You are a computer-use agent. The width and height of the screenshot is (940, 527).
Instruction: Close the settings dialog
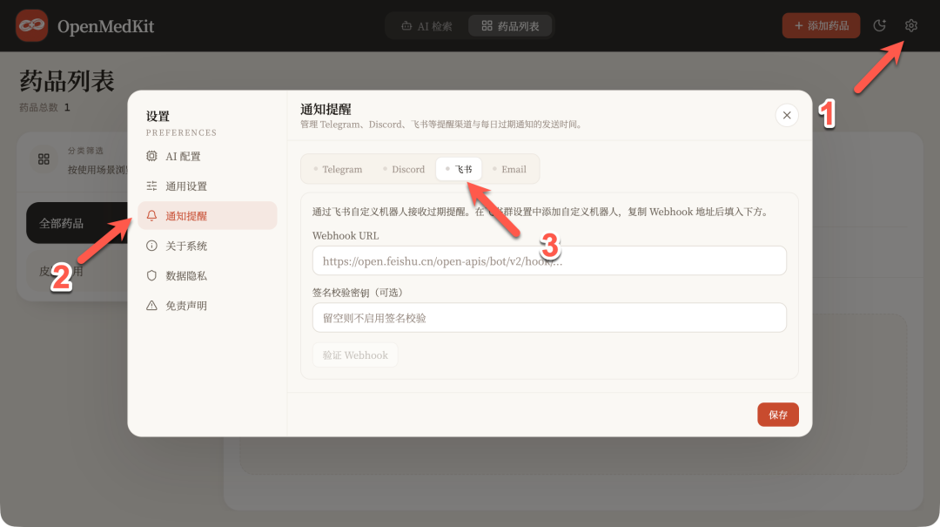click(787, 115)
